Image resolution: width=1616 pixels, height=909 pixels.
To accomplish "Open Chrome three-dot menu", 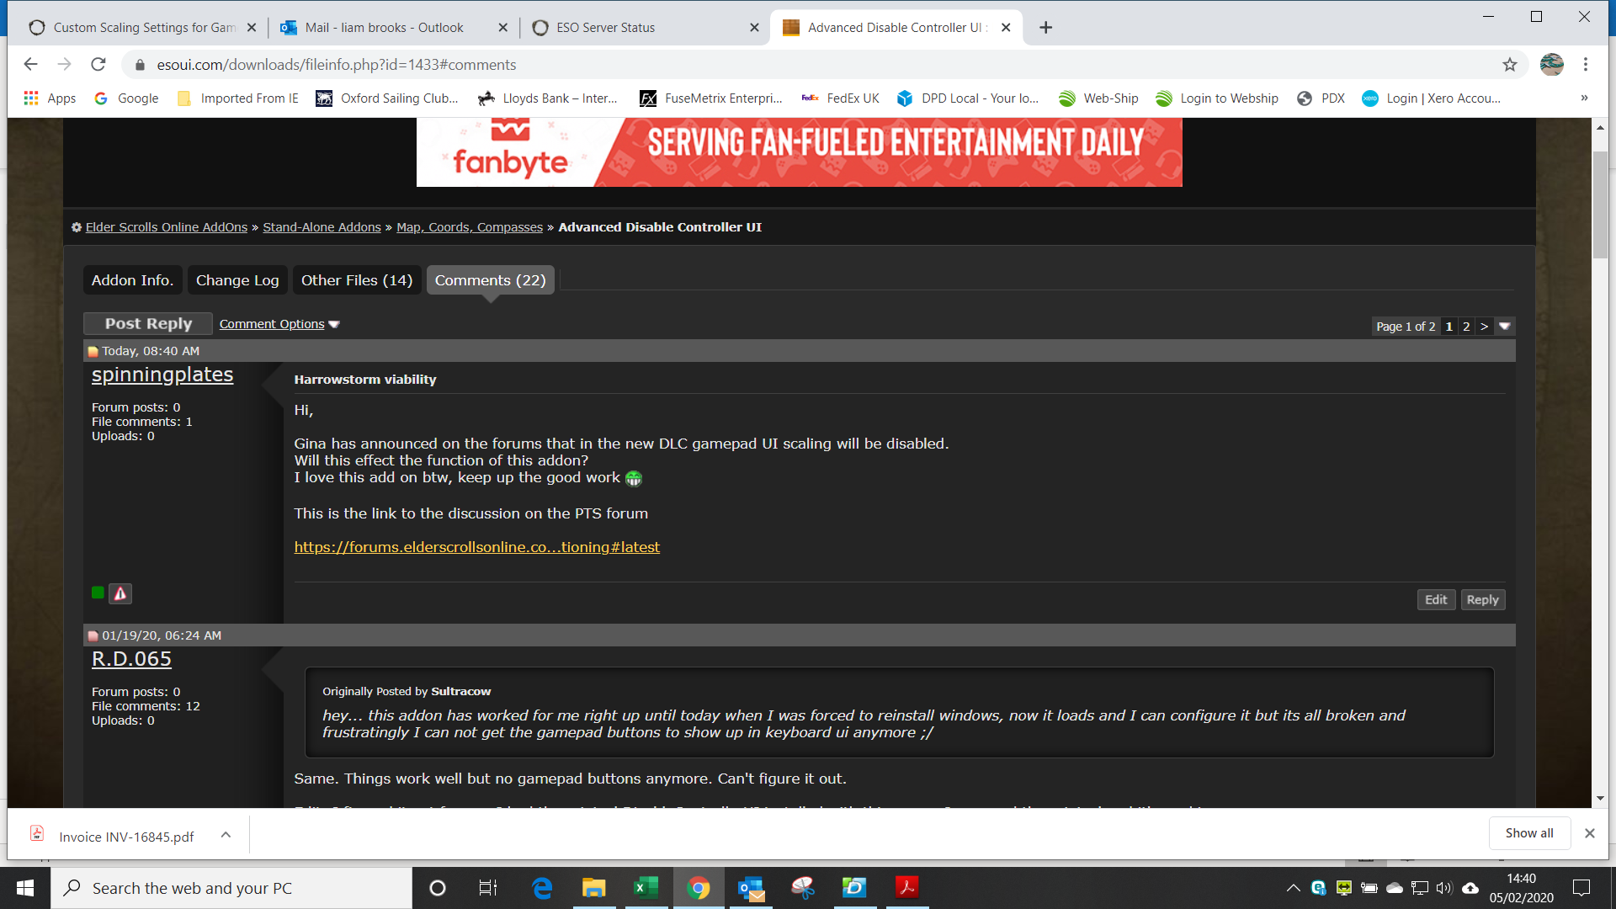I will 1586,65.
